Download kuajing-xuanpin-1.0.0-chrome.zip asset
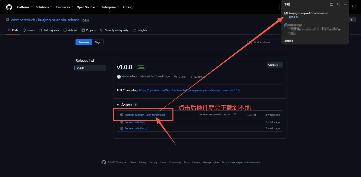Viewport: 361px width, 177px height. click(145, 115)
